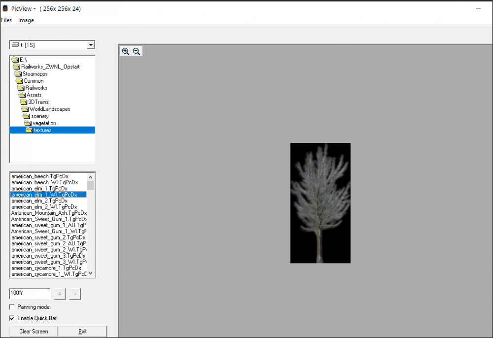Open the Image menu
493x338 pixels.
pos(26,20)
